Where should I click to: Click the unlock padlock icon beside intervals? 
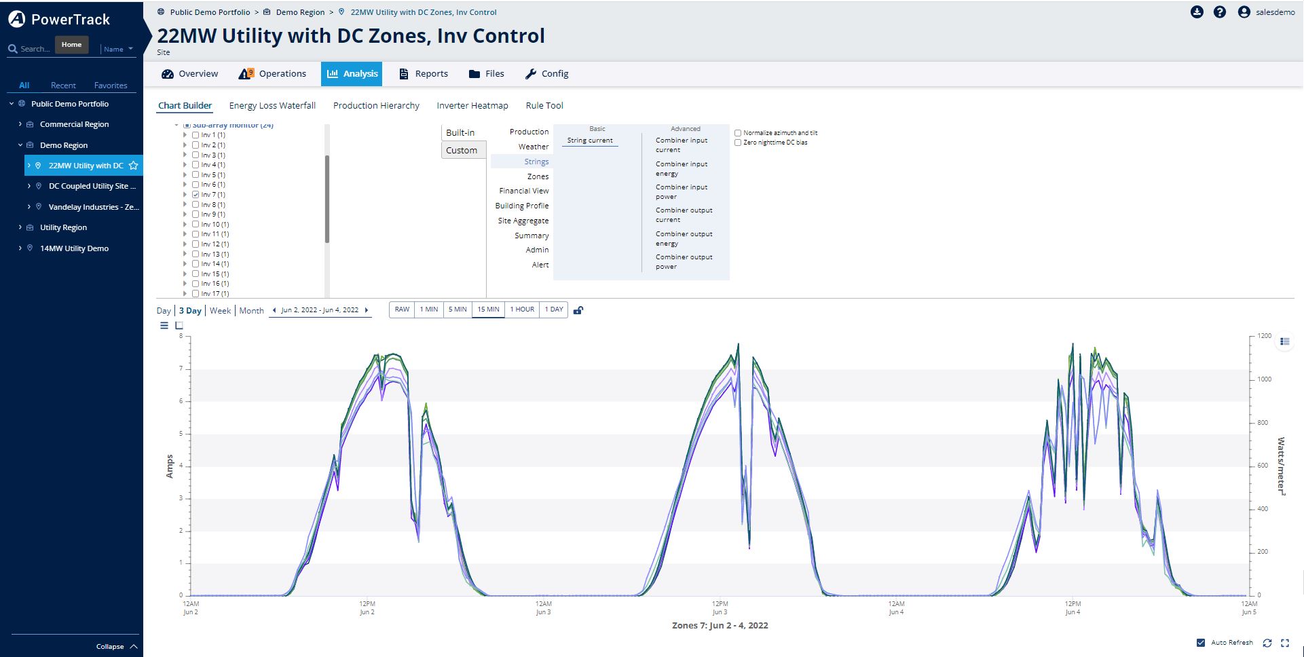(578, 310)
